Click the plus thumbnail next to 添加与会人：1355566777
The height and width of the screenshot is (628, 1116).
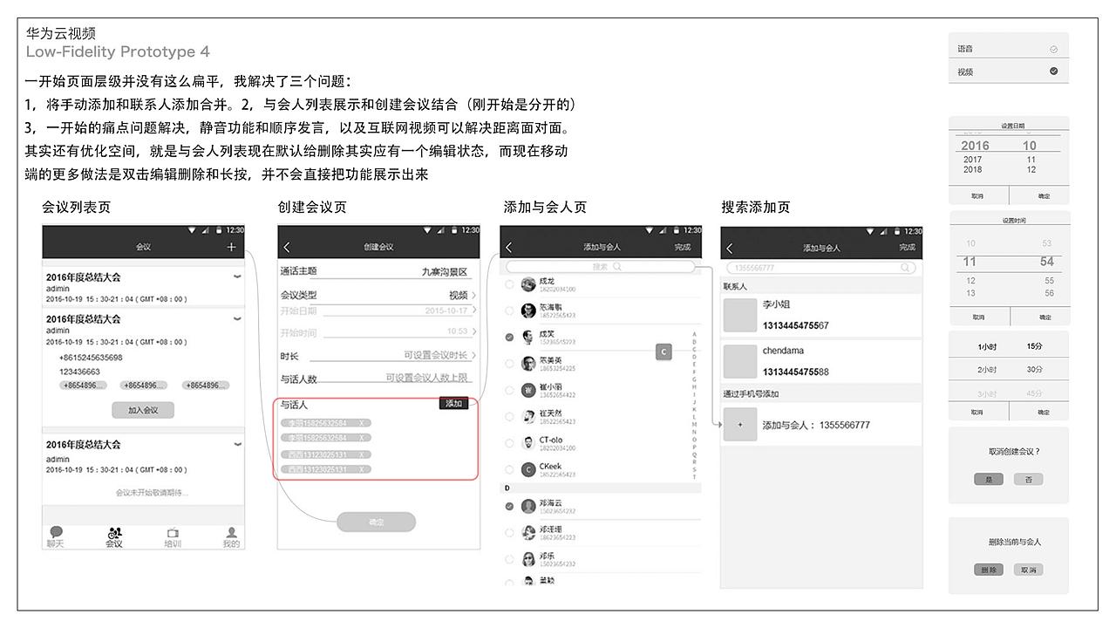point(740,425)
